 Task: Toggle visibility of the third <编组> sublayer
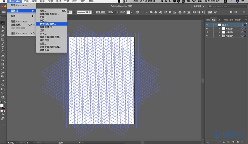207,36
